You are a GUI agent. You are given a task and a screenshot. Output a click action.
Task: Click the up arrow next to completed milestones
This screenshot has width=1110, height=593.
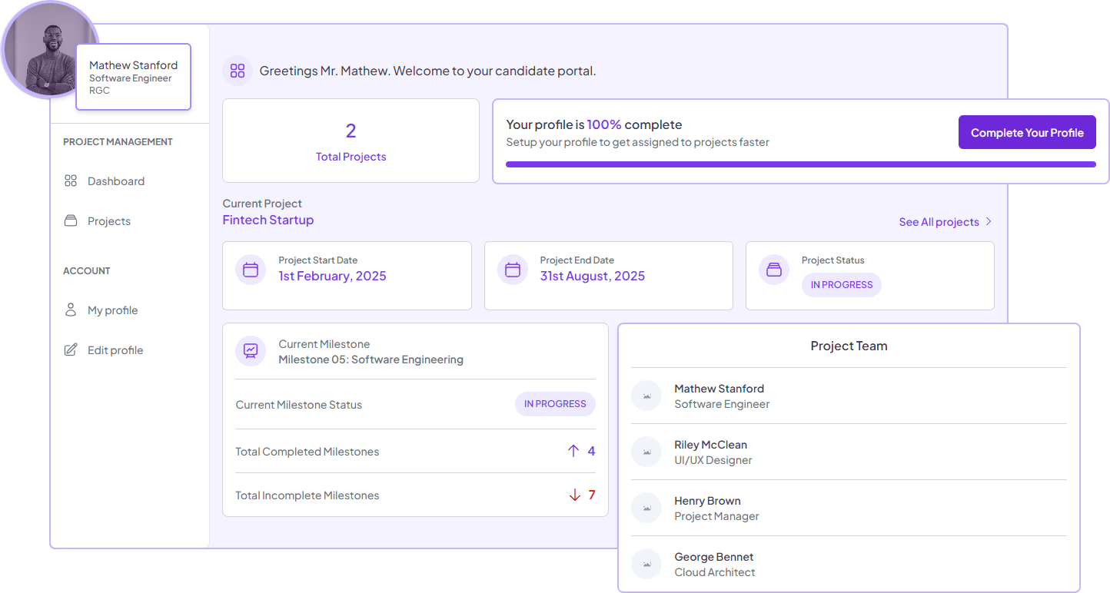[x=573, y=451]
